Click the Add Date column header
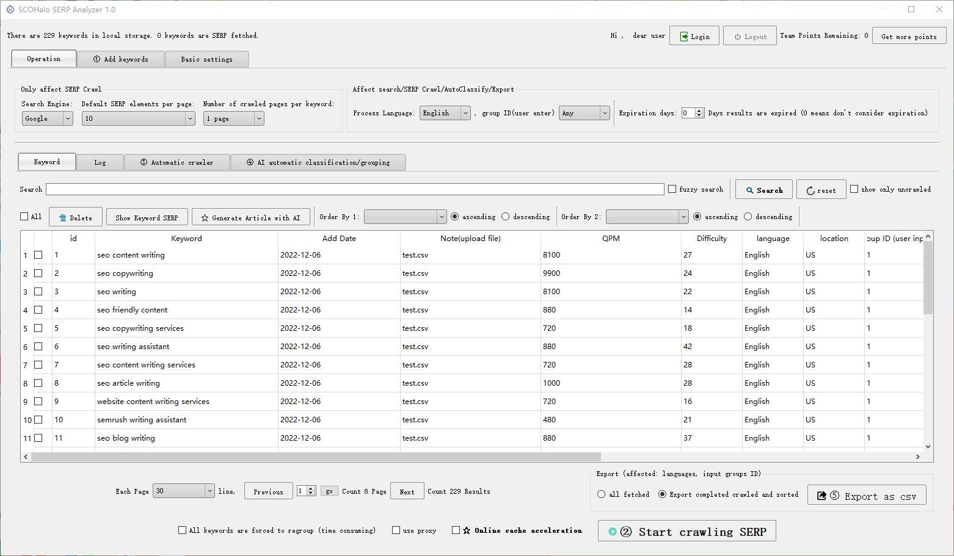The width and height of the screenshot is (954, 556). 339,239
